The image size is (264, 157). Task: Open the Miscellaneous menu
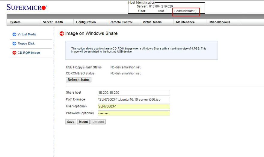click(220, 22)
